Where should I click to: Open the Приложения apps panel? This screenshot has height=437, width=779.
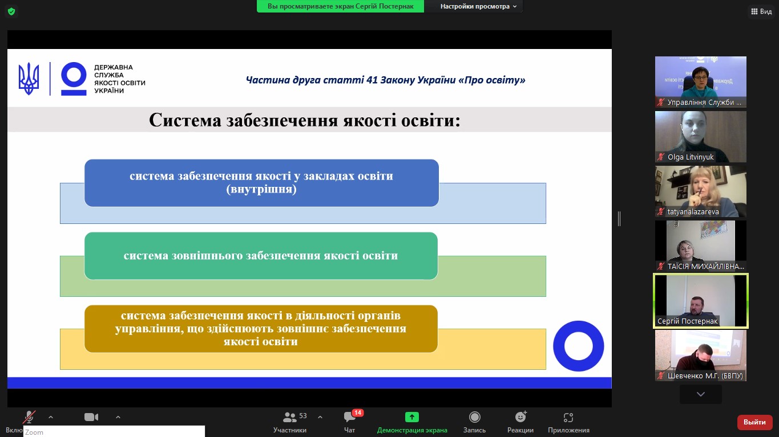[568, 422]
